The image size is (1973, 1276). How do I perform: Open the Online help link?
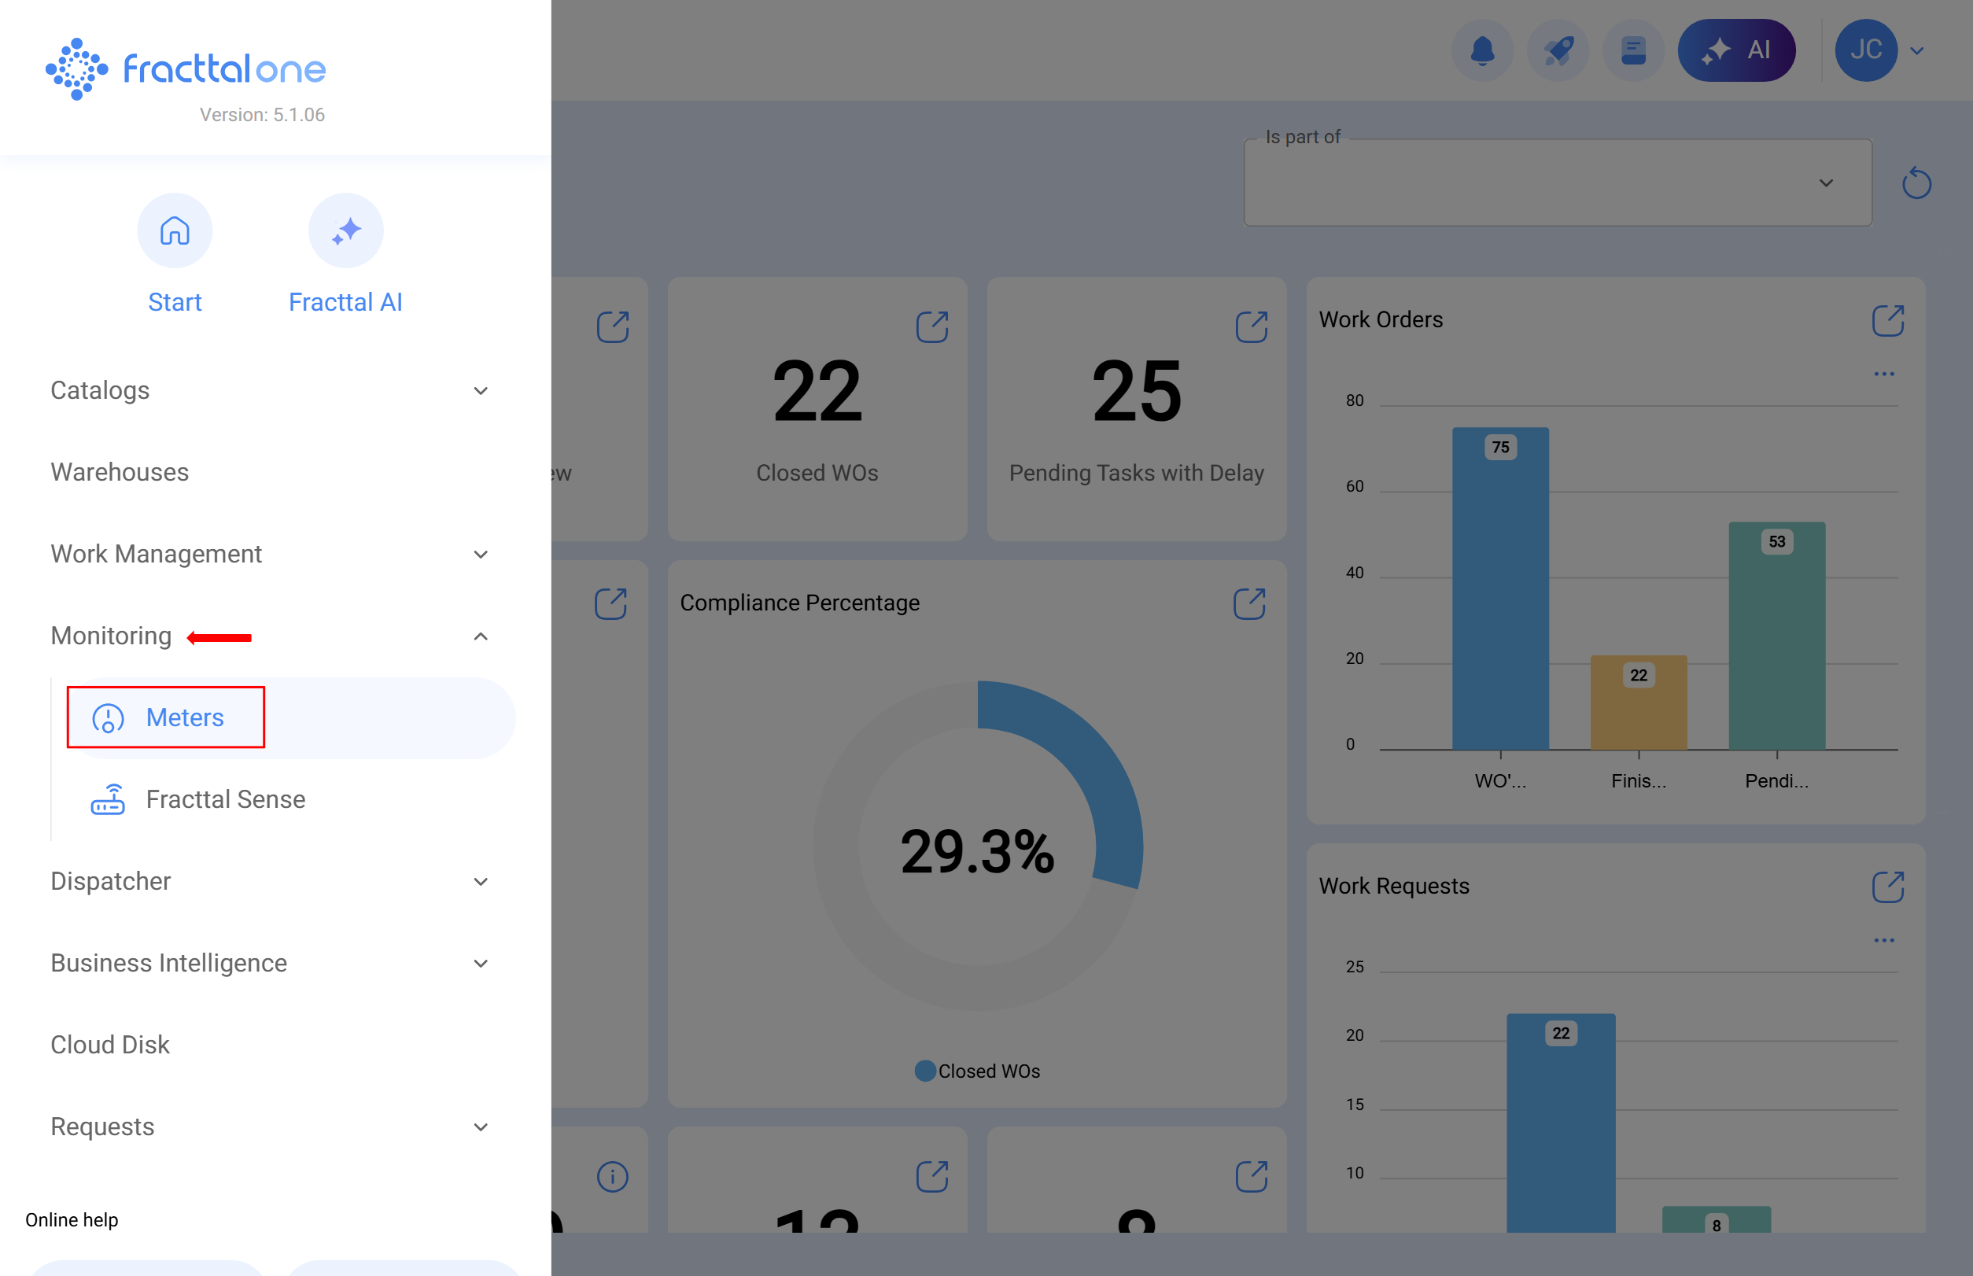click(72, 1219)
